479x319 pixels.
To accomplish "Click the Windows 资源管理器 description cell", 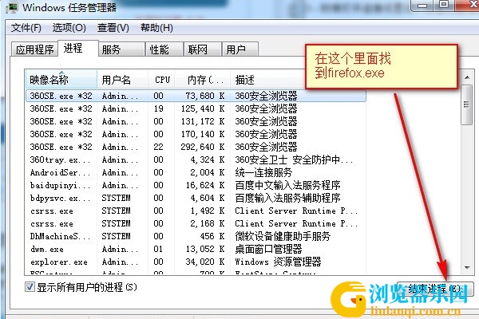I will [x=278, y=262].
